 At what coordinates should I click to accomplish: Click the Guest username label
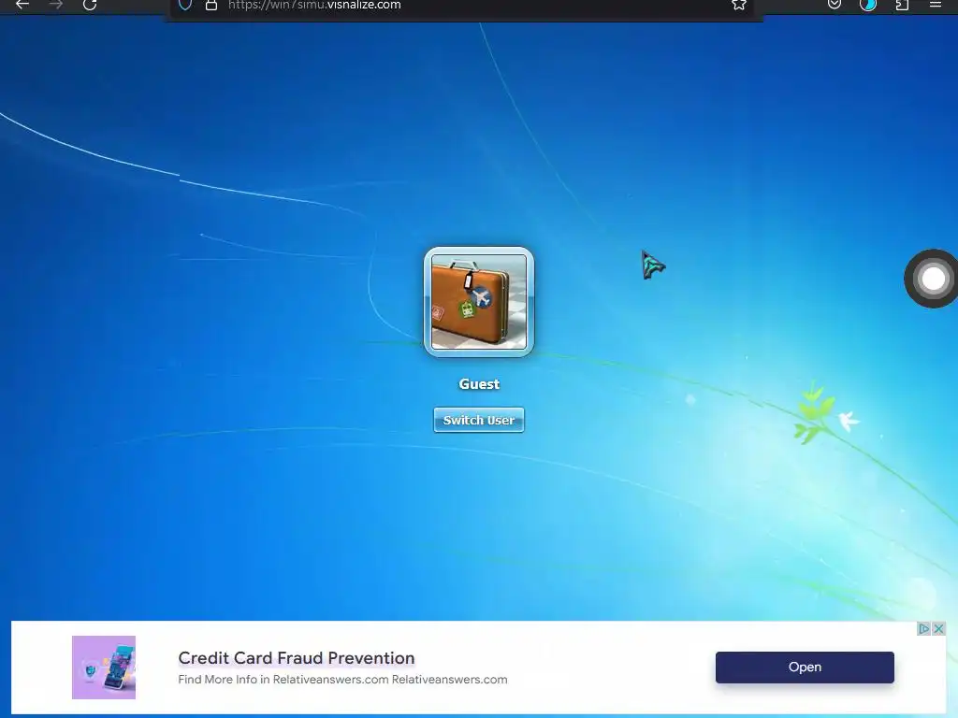click(479, 384)
